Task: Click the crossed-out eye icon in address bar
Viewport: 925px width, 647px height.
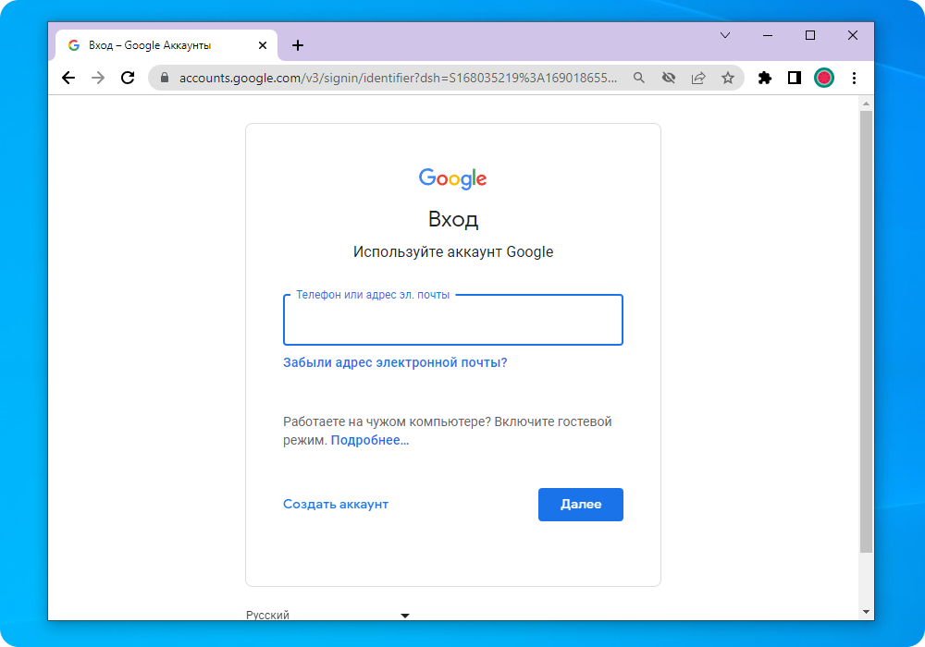Action: pos(669,78)
